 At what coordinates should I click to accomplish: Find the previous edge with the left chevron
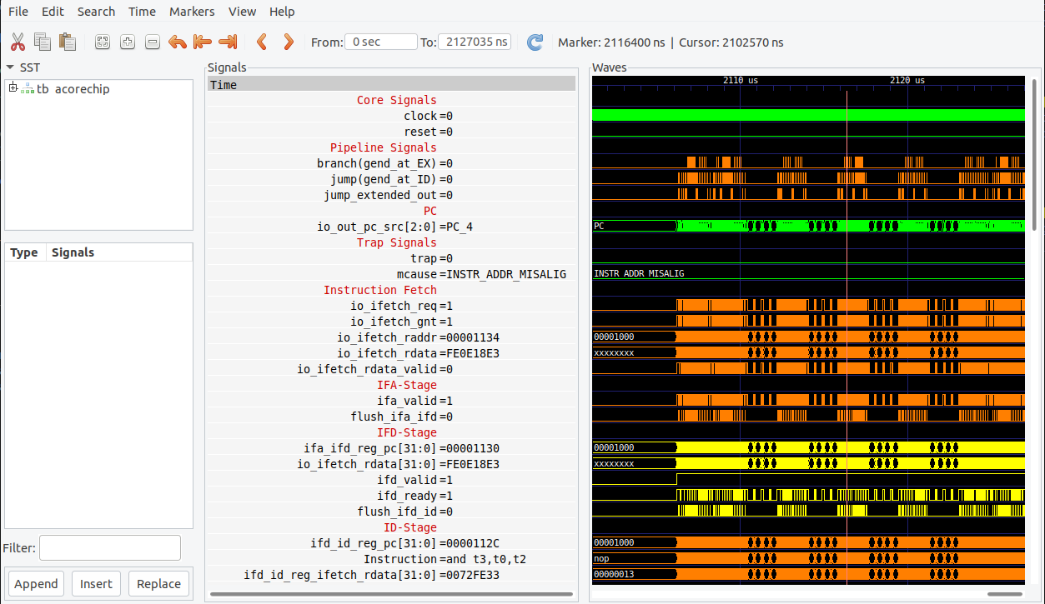click(261, 42)
